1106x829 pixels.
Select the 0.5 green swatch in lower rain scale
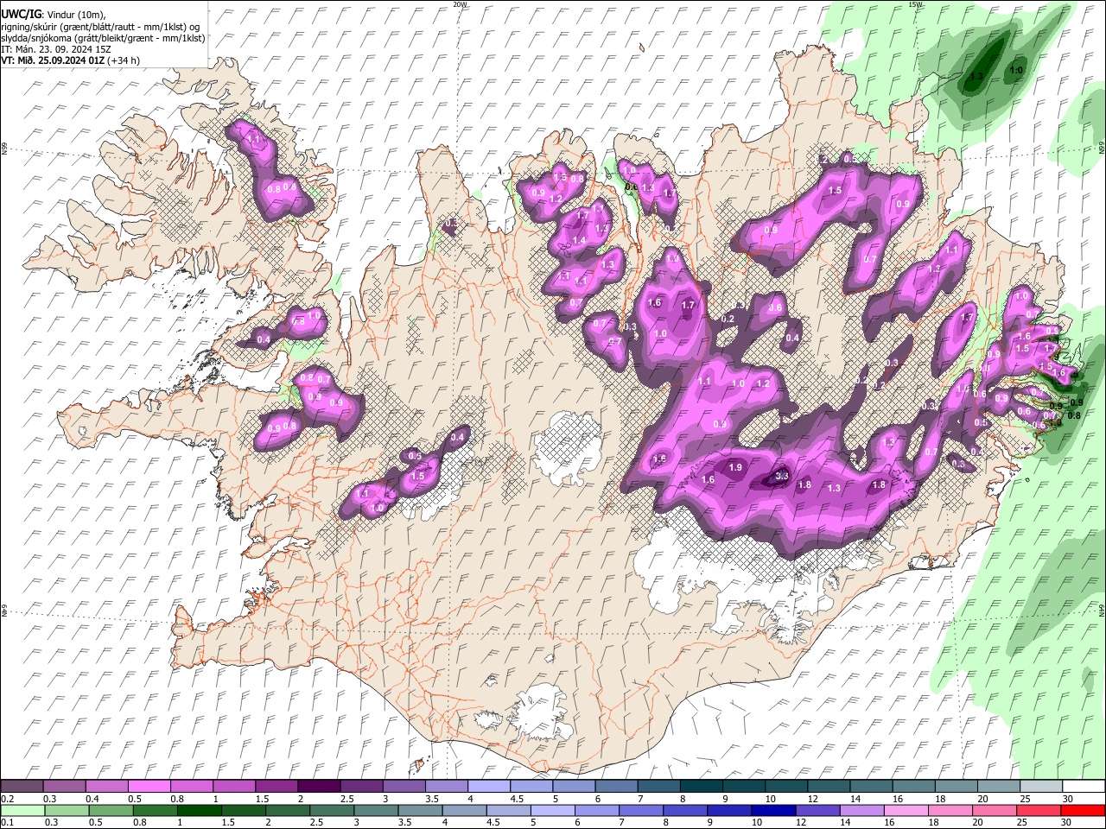111,810
